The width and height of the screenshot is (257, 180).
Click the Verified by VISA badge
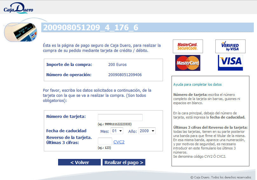click(x=230, y=47)
